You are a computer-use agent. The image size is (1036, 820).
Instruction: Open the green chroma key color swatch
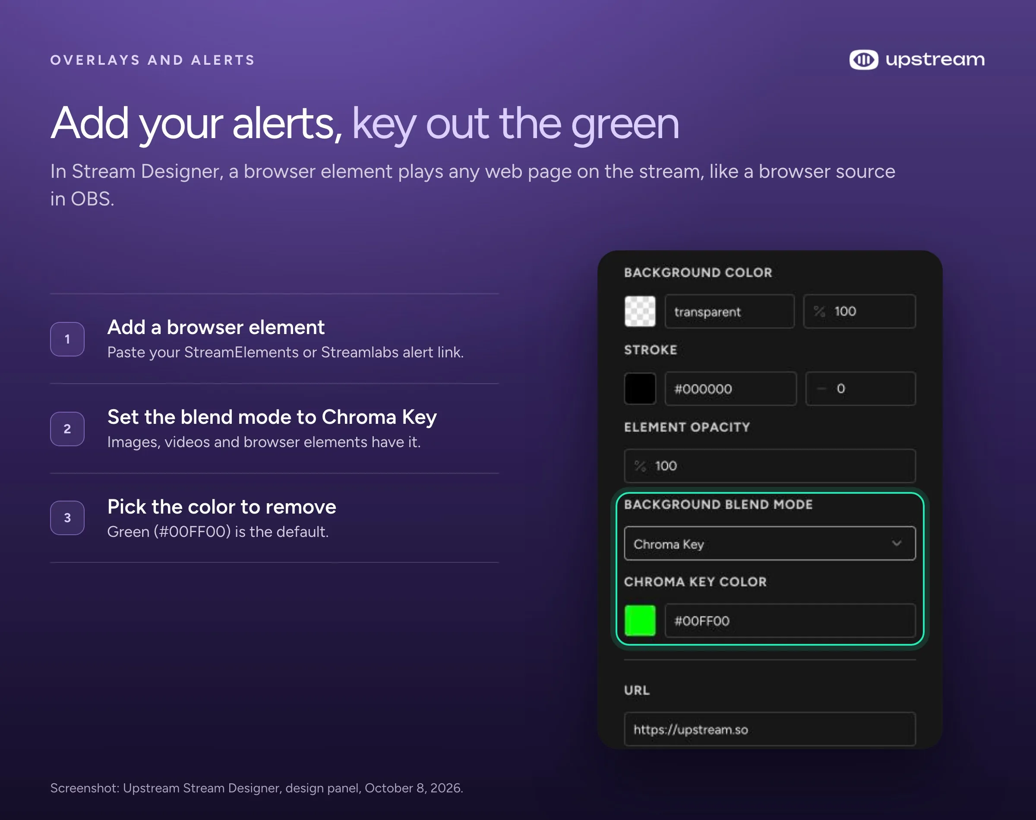[639, 620]
